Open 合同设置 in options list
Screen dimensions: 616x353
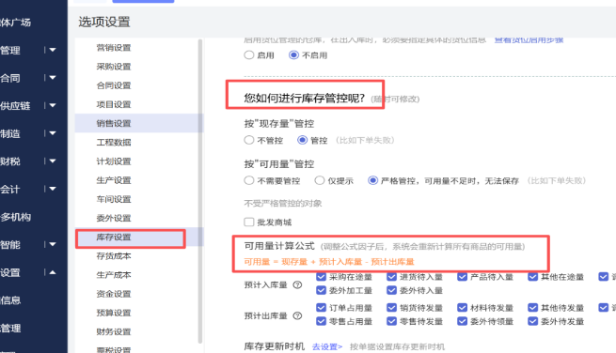pos(114,85)
